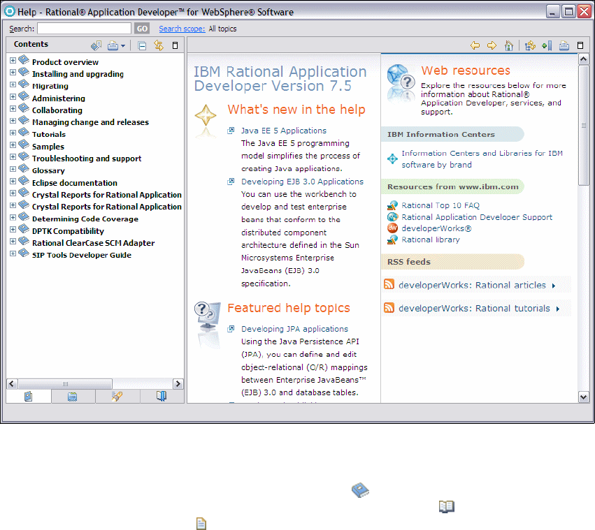Show current topic in table of contents
Screen dimensions: 595x530
coord(530,45)
